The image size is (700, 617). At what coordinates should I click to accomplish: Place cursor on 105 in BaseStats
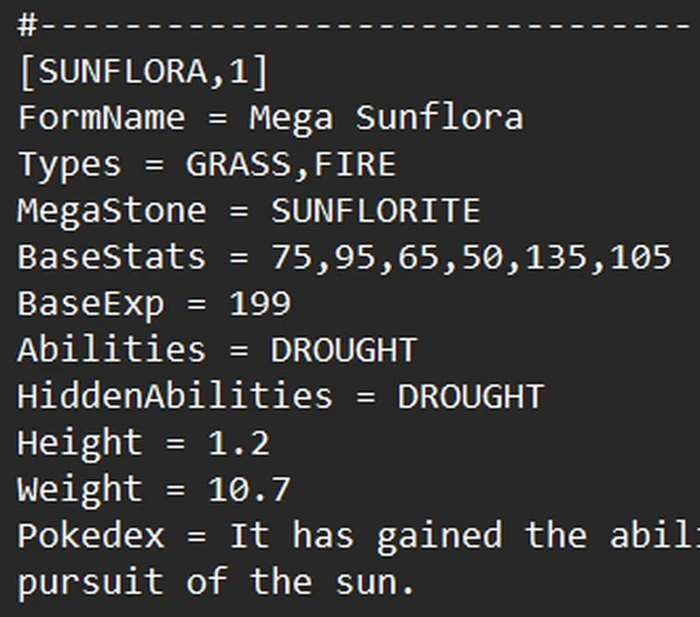click(640, 258)
